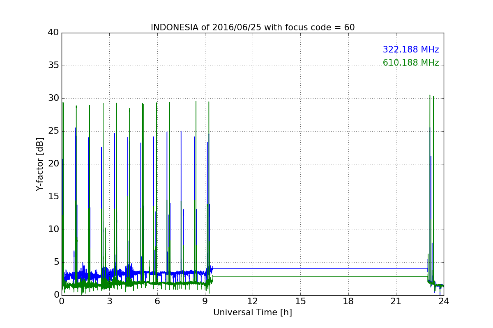The height and width of the screenshot is (328, 493).
Task: Click y-axis tick label 15
Action: (x=53, y=197)
